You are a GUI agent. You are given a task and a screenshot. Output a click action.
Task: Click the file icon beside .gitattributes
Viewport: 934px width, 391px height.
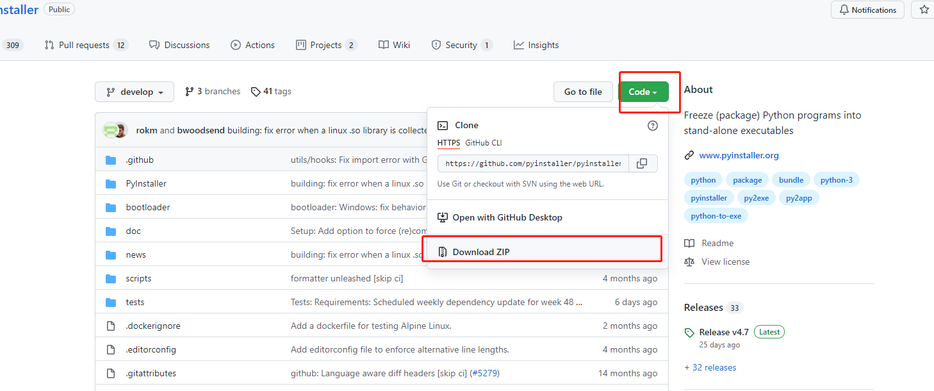(x=111, y=373)
